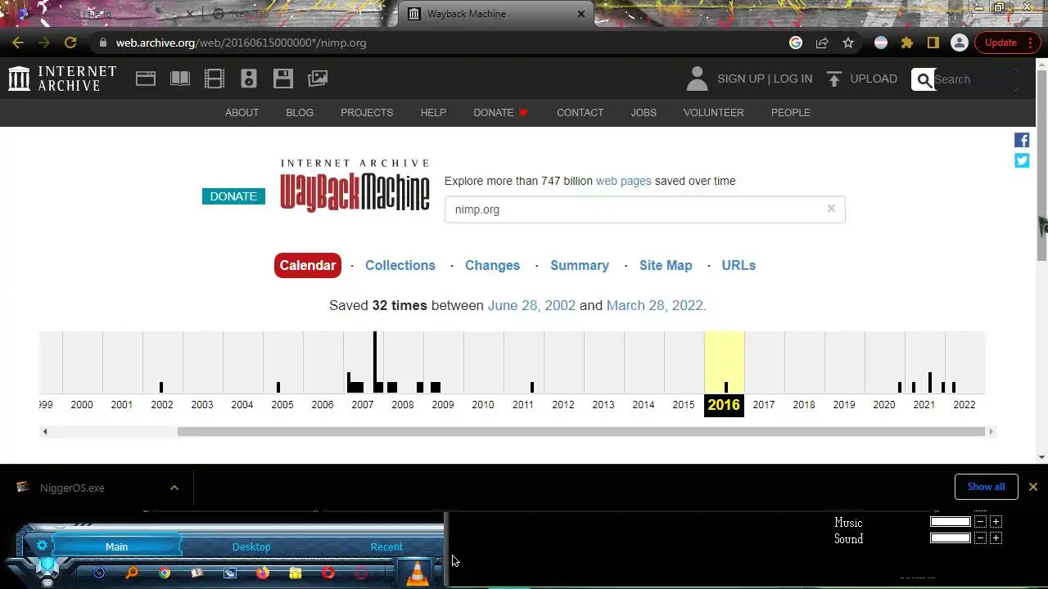
Task: Open the Extensions puzzle icon
Action: point(907,43)
